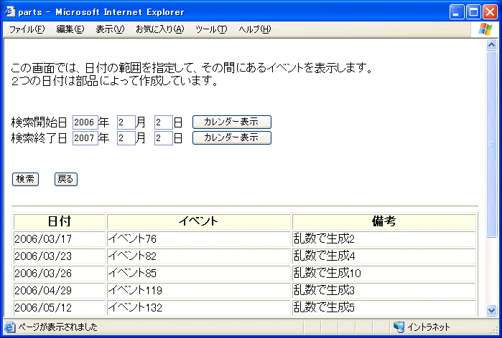Click the end date day field
502x338 pixels.
164,138
